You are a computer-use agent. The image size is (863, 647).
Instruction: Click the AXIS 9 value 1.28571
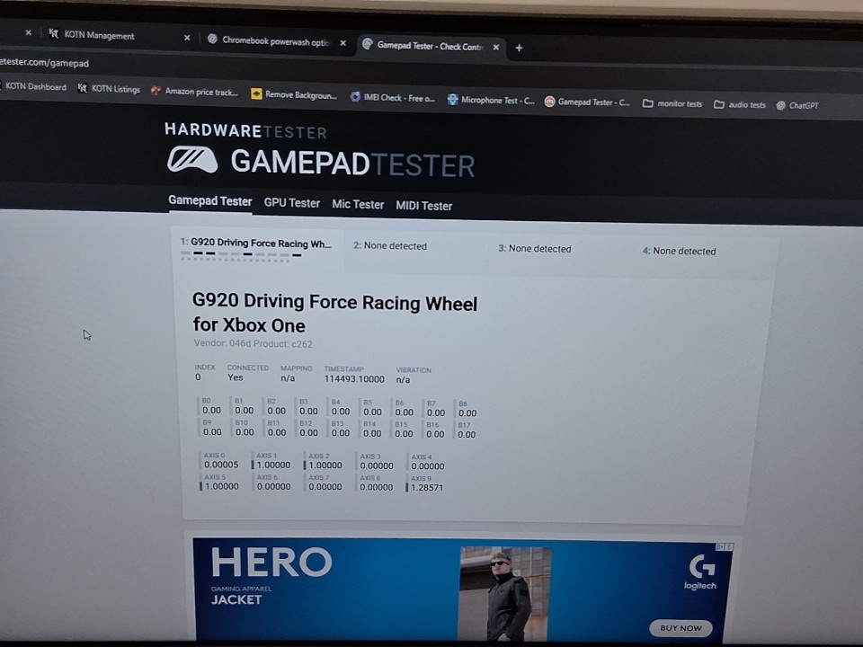[426, 487]
